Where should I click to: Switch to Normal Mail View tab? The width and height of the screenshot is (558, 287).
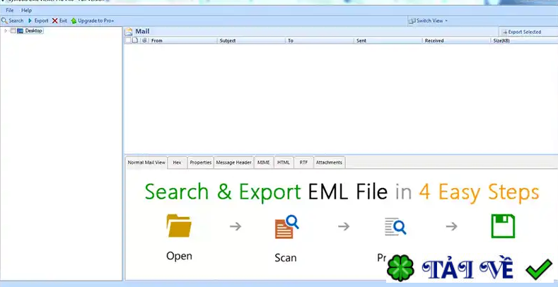[146, 163]
